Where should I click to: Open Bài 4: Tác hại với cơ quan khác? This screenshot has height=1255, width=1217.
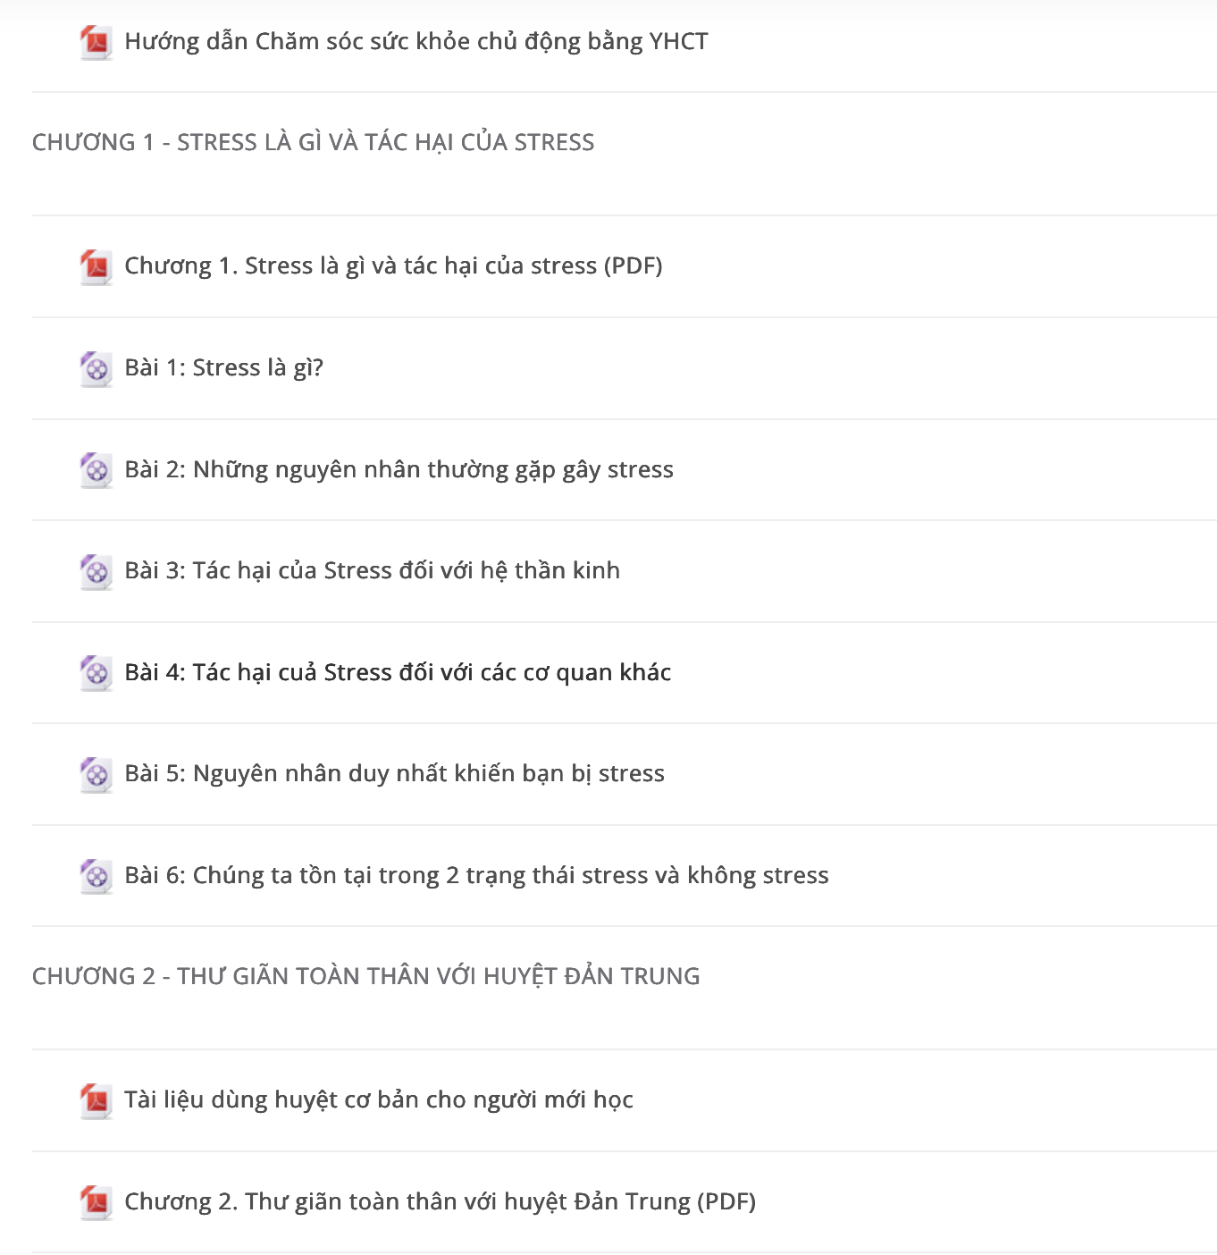coord(398,673)
